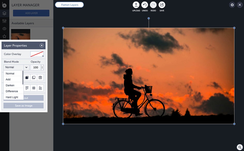This screenshot has height=151, width=244.
Task: Click the zoom magnifier icon
Action: [240, 147]
